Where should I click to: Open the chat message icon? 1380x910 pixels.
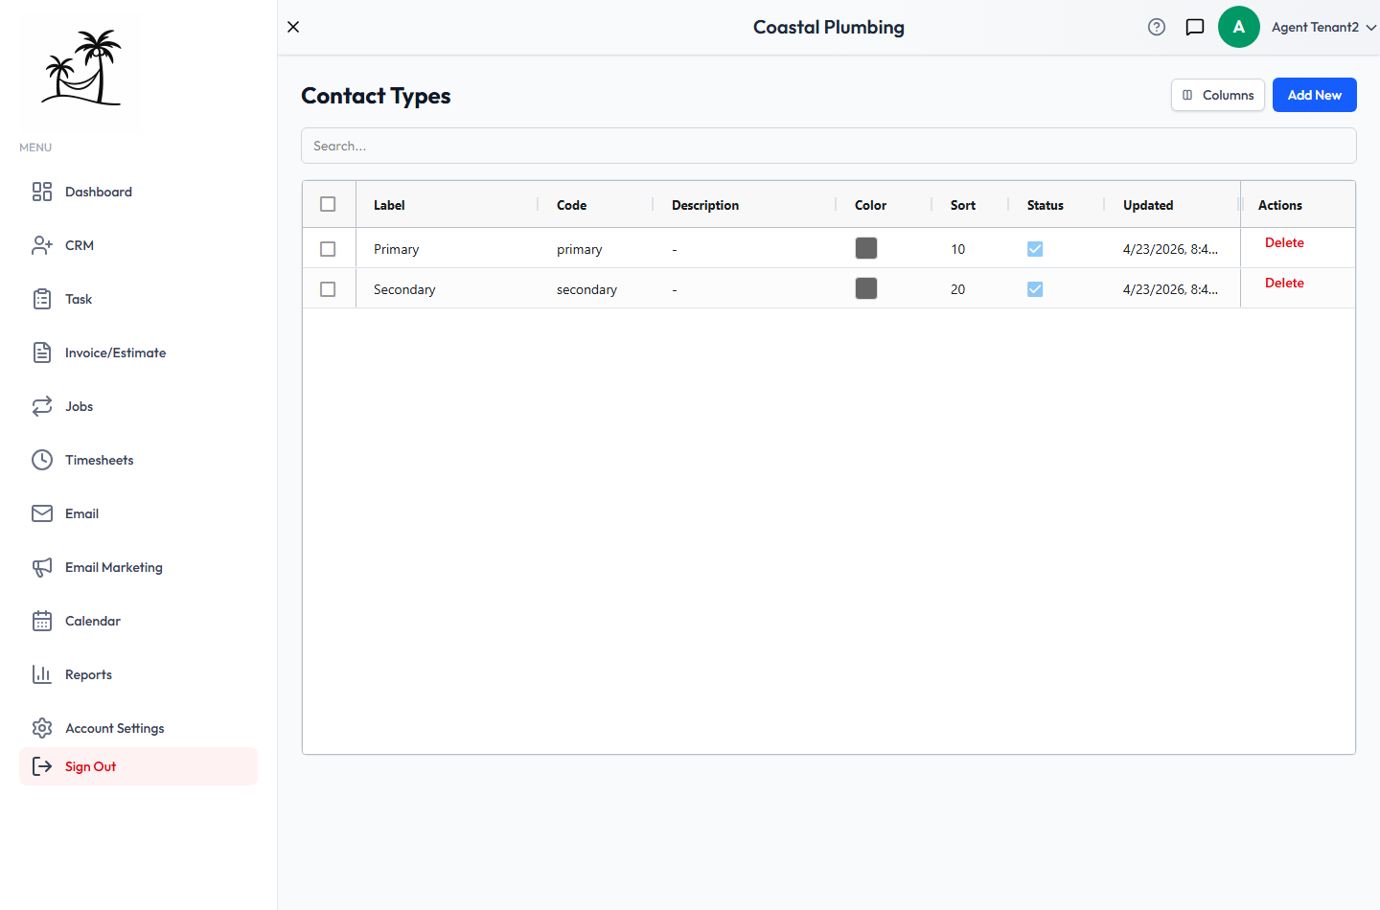(x=1195, y=27)
